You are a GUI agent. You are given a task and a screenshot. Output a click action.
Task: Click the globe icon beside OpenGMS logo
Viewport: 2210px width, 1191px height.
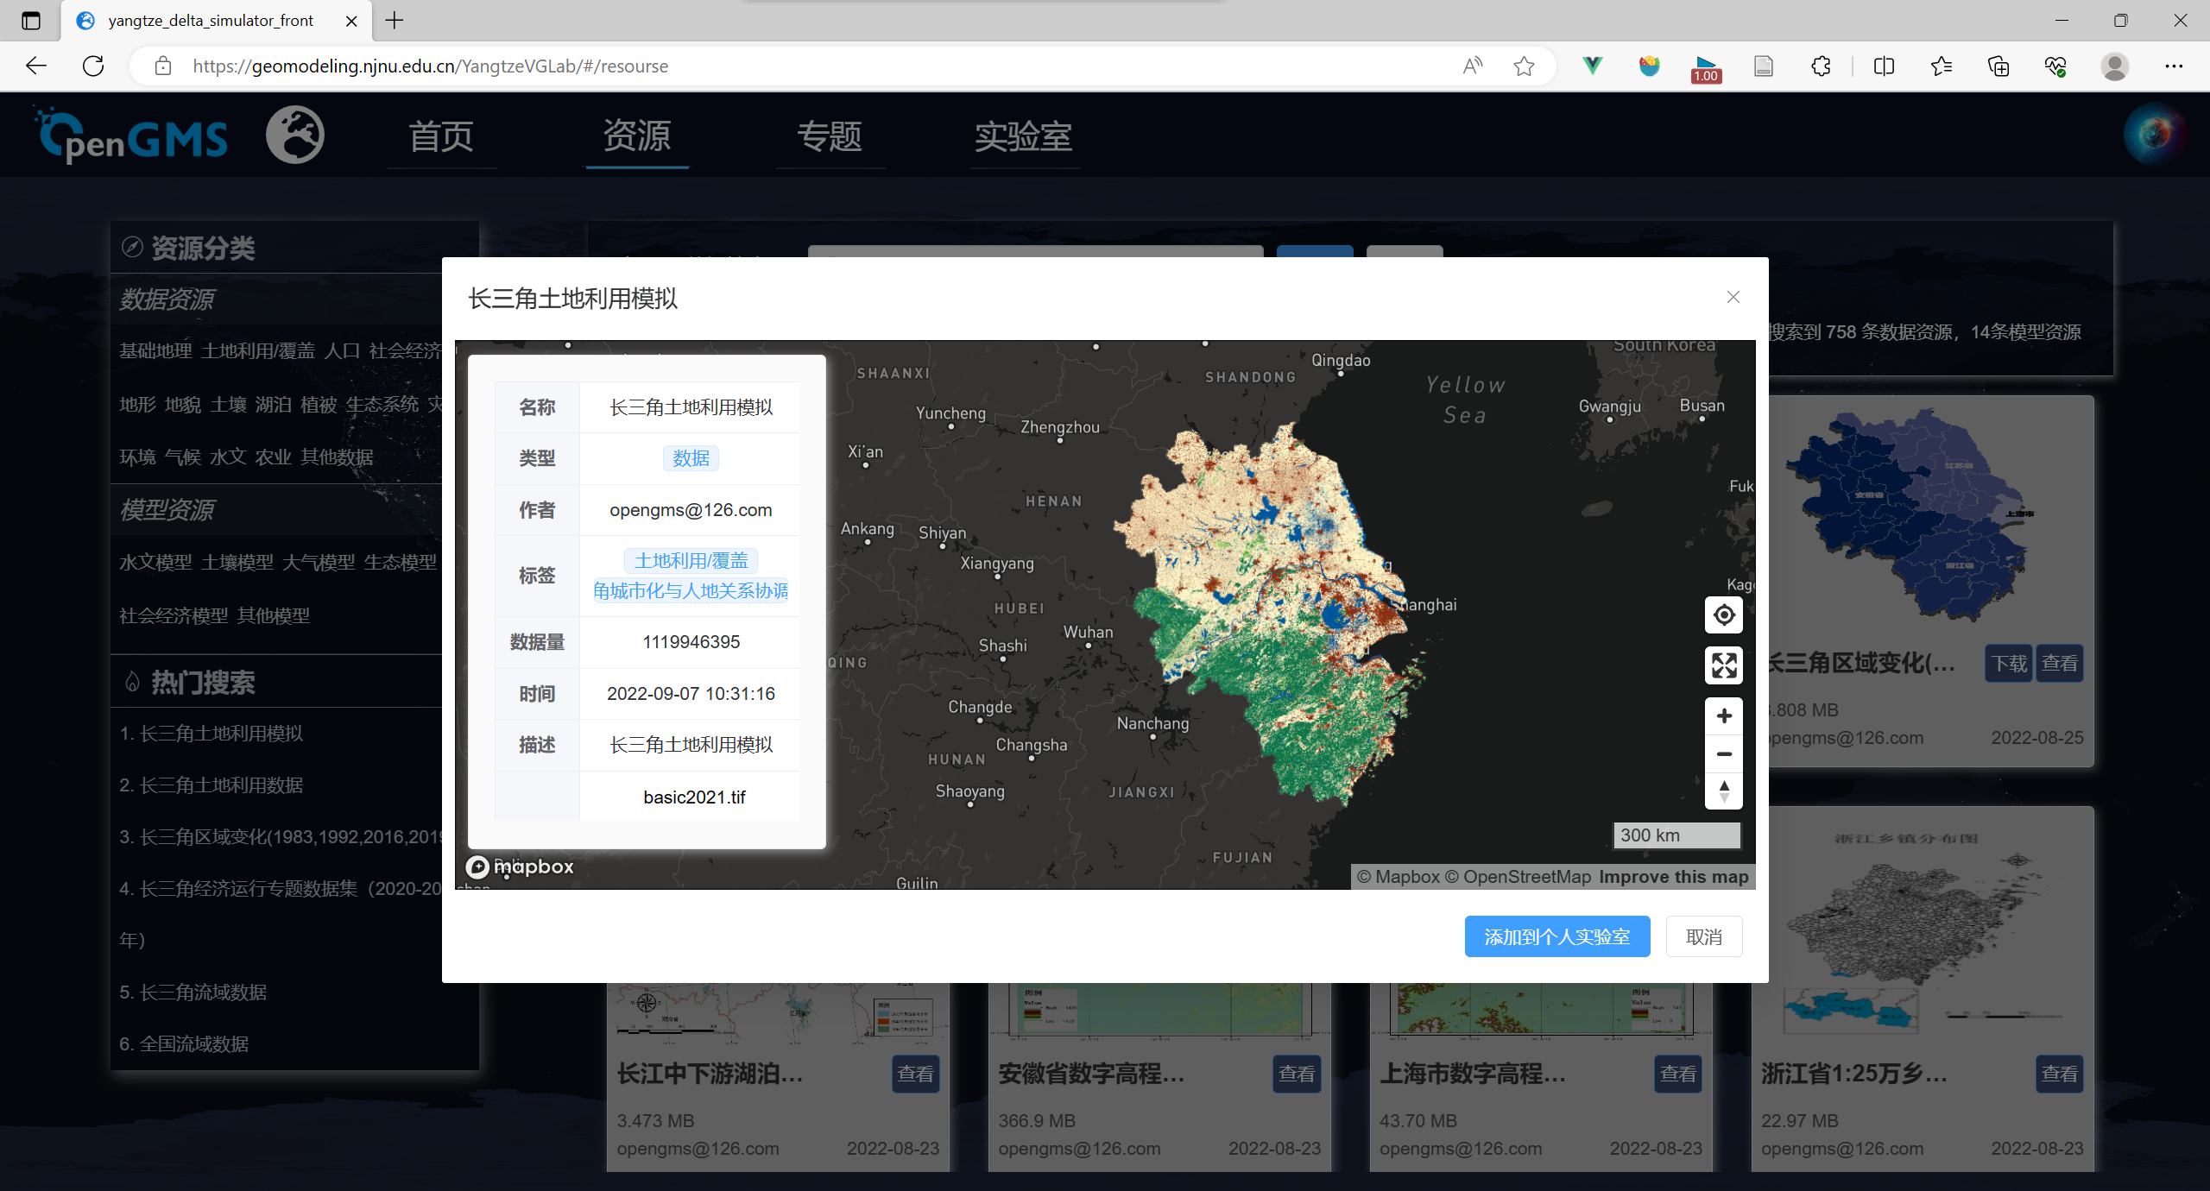(295, 135)
